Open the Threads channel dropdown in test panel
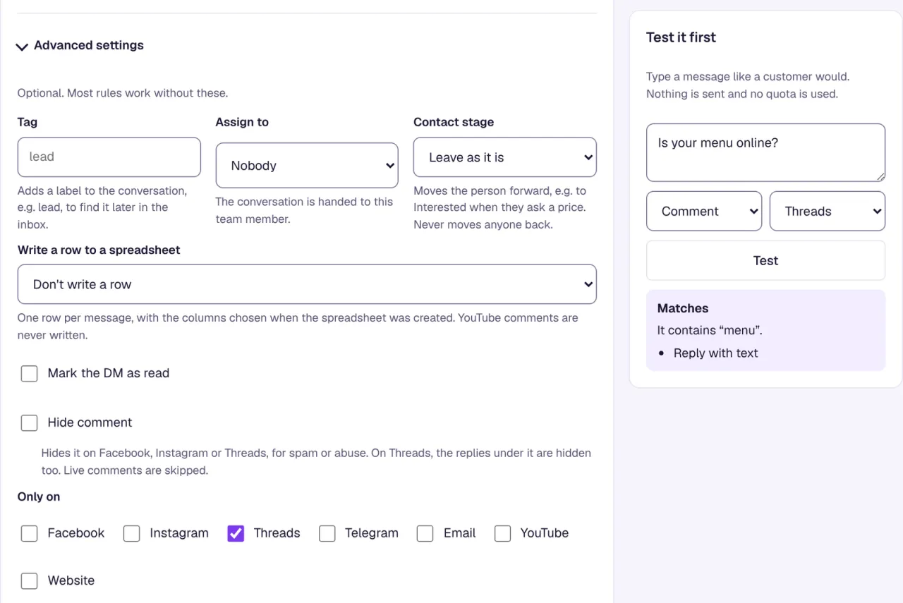This screenshot has width=903, height=603. click(828, 211)
